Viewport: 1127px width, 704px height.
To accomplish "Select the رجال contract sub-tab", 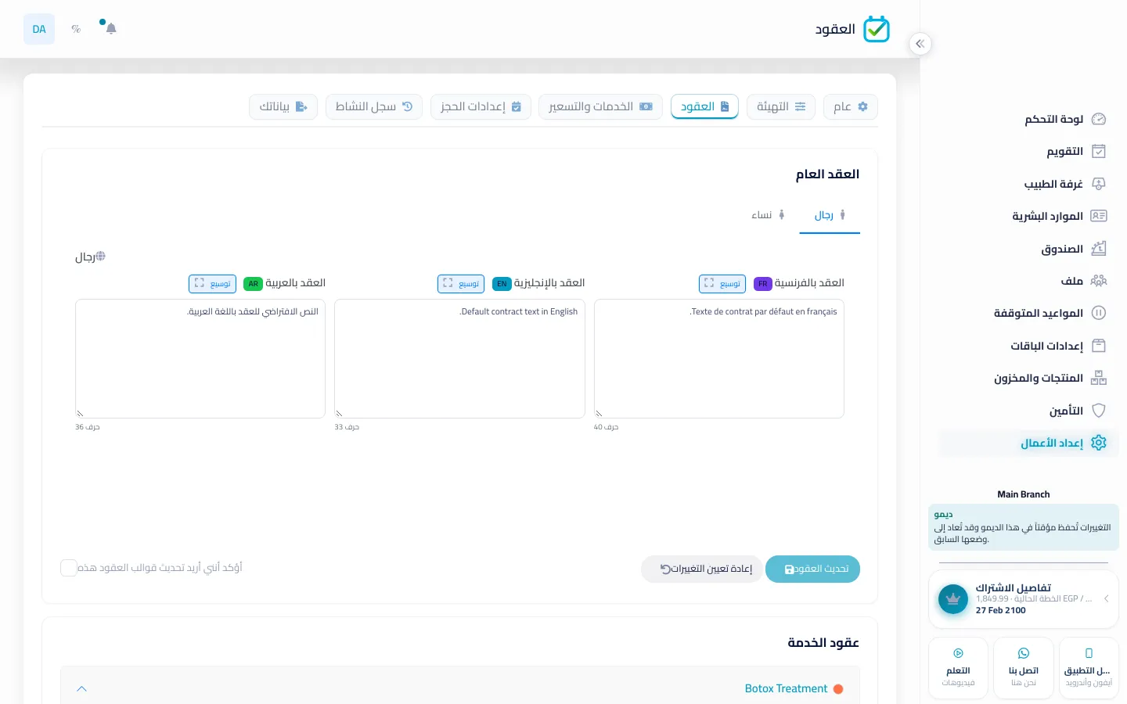I will 830,215.
